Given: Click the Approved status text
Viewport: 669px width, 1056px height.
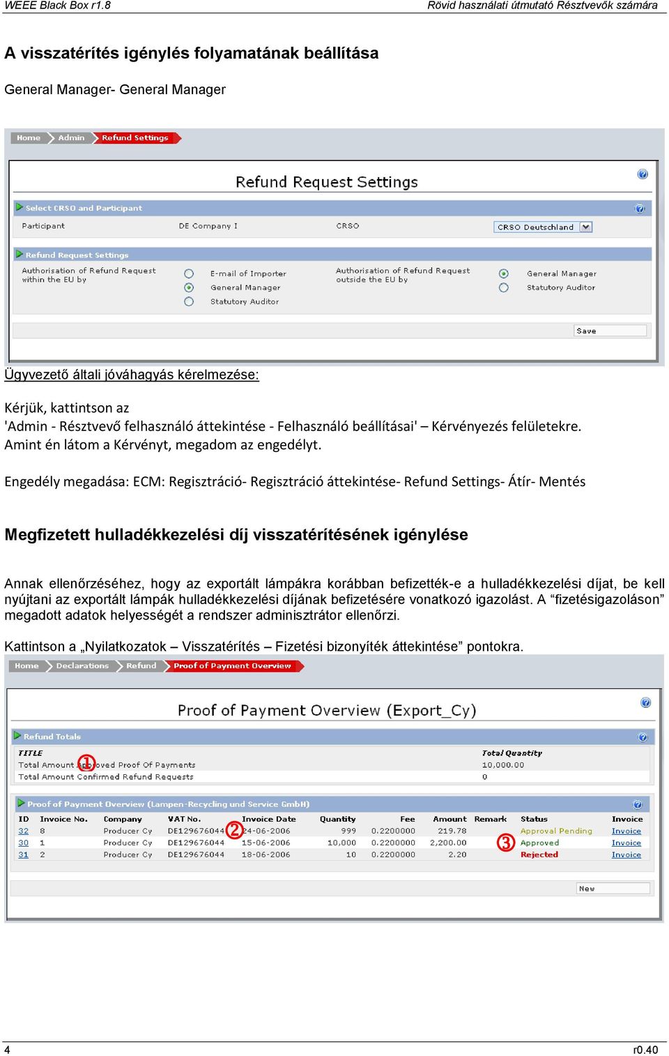Looking at the screenshot, I should click(x=539, y=843).
